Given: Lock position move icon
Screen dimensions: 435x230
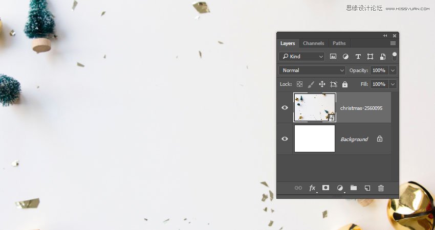Looking at the screenshot, I should coord(322,84).
